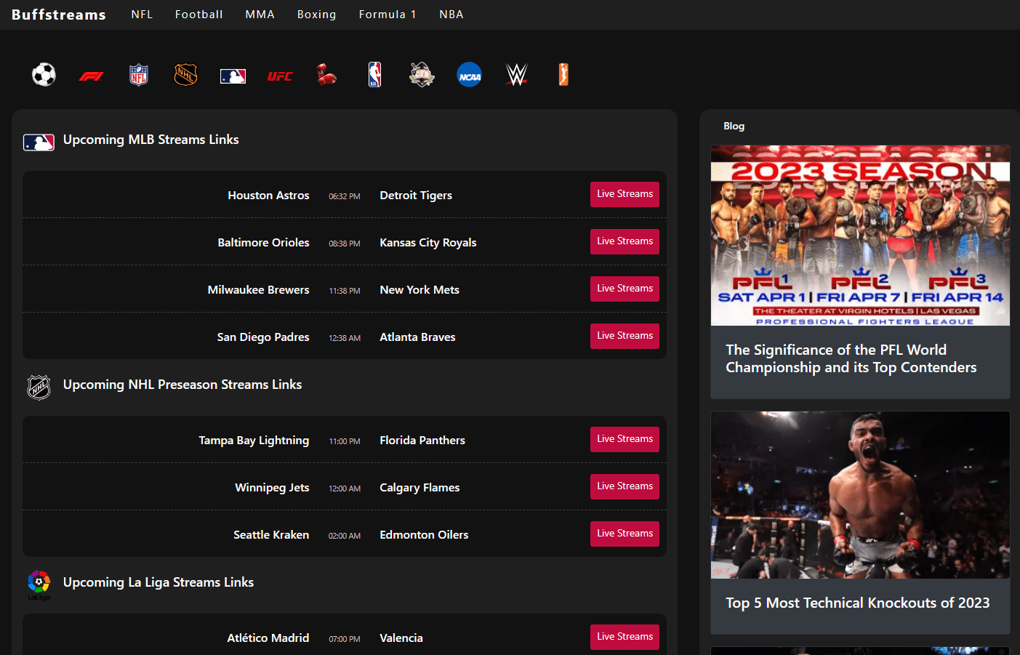Click the WNBA icon
Image resolution: width=1020 pixels, height=655 pixels.
563,74
